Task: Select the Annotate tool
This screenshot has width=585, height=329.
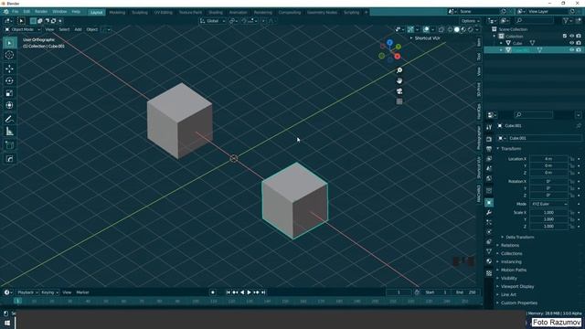Action: click(x=9, y=120)
